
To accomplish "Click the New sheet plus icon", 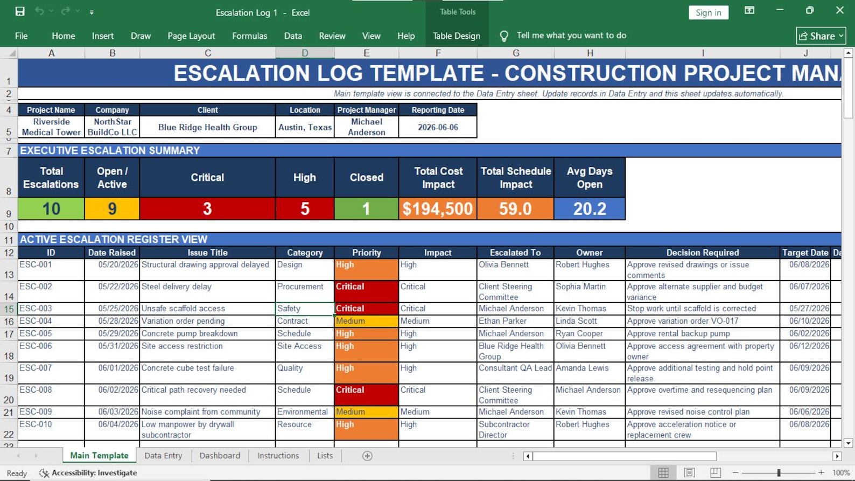I will [367, 456].
